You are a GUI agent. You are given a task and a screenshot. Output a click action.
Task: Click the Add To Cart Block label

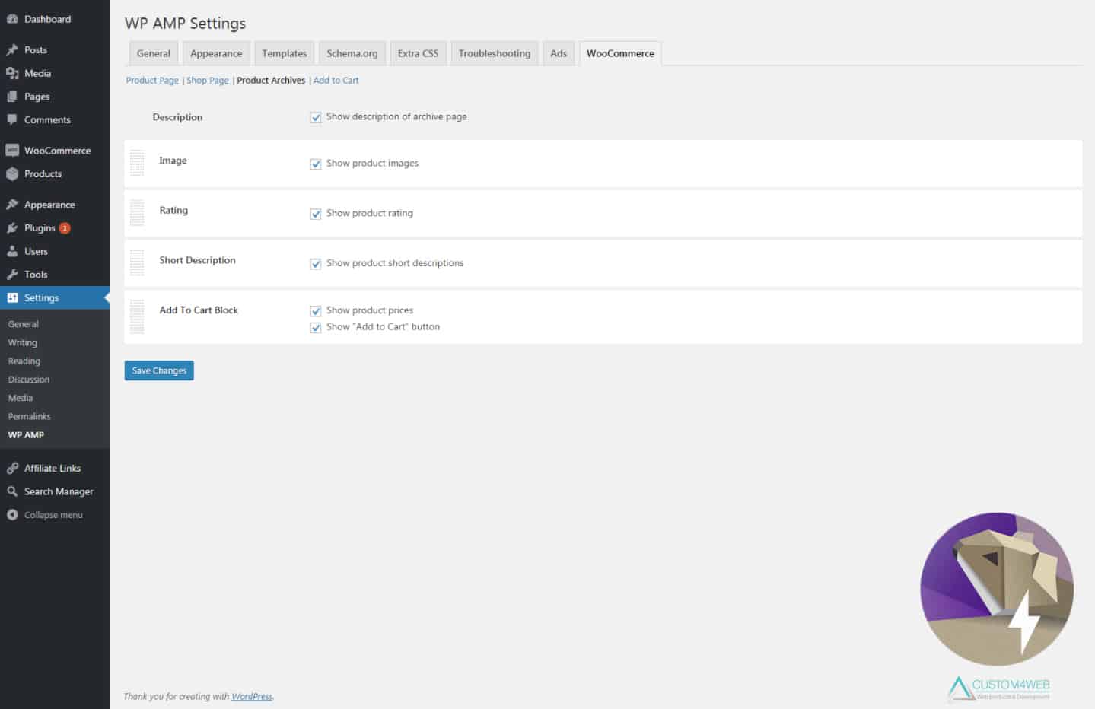pyautogui.click(x=199, y=310)
